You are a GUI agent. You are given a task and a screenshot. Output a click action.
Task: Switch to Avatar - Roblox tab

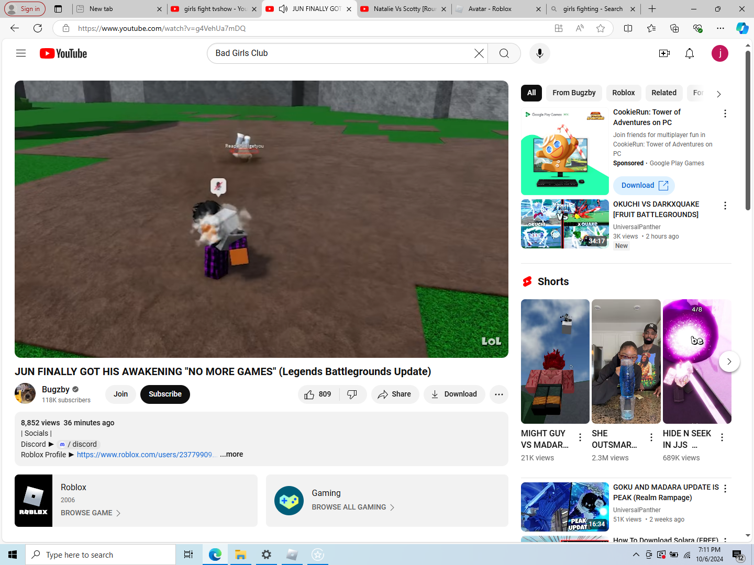[497, 9]
